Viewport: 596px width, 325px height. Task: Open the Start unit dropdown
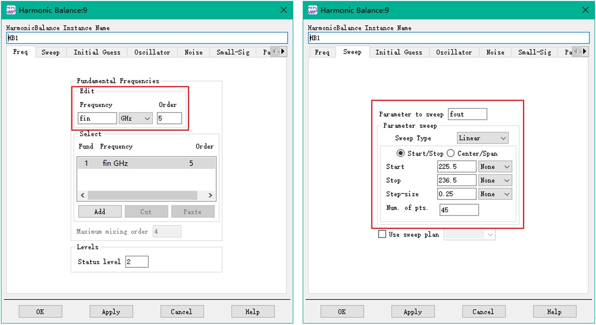pyautogui.click(x=495, y=167)
